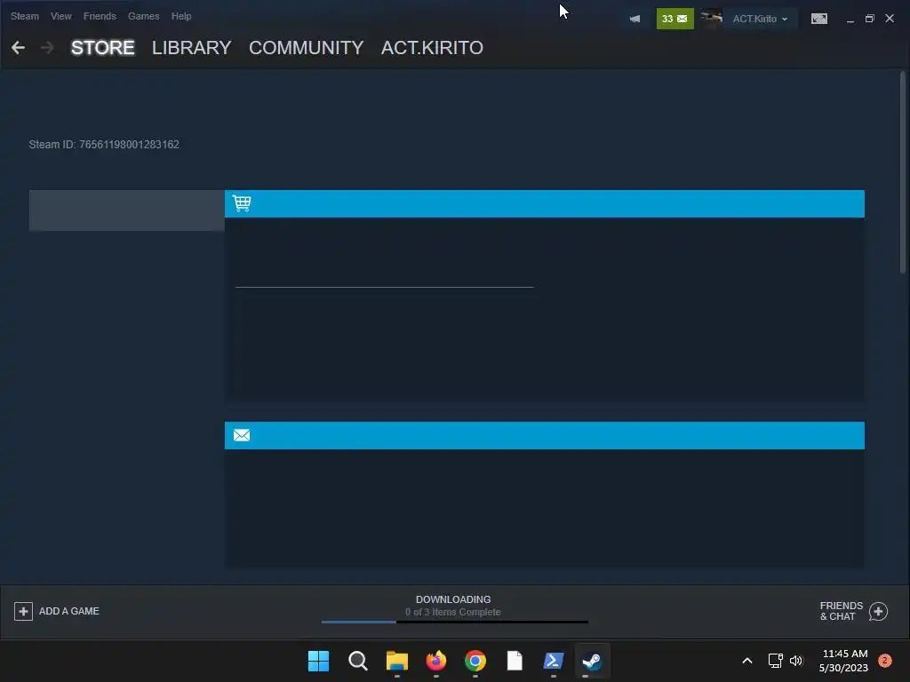Switch to Big Picture mode icon
This screenshot has height=682, width=910.
point(818,19)
